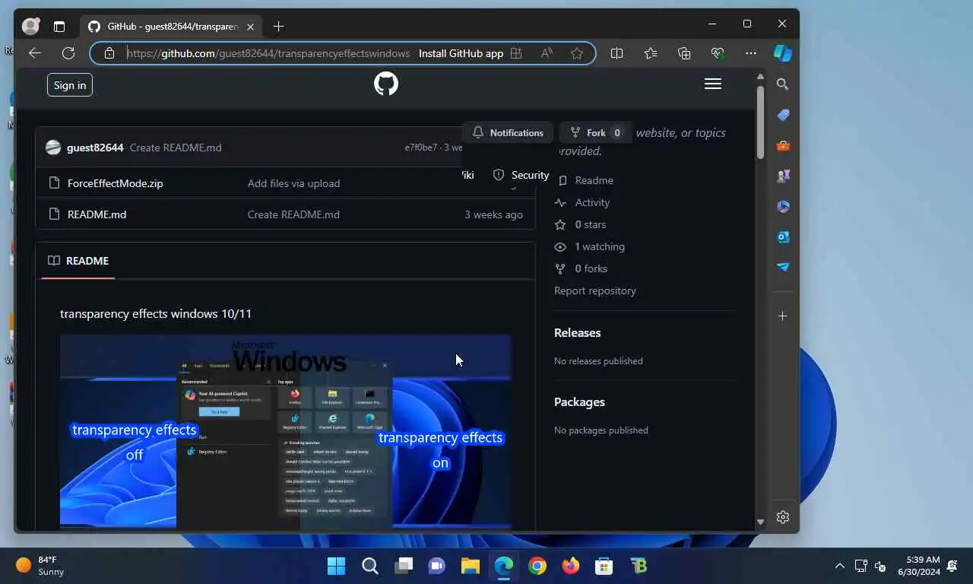Open commit e7f0be7
973x584 pixels.
[x=420, y=148]
